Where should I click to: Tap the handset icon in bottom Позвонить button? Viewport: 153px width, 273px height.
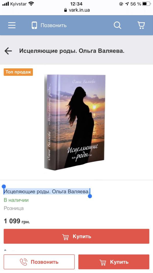click(x=23, y=262)
